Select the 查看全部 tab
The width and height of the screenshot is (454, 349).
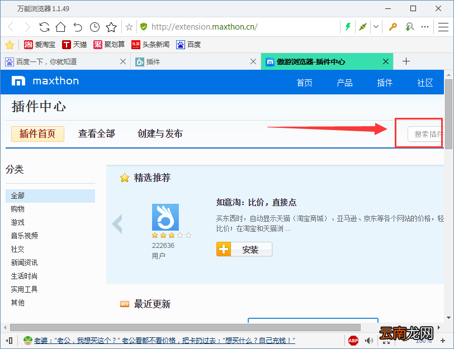96,134
